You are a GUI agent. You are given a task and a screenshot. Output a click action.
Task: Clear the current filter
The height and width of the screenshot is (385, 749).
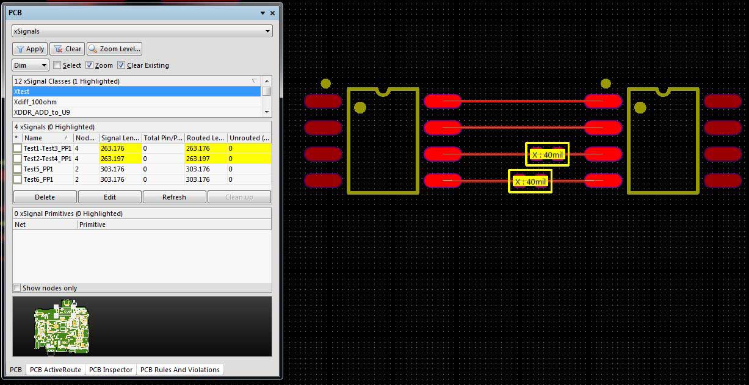tap(67, 49)
